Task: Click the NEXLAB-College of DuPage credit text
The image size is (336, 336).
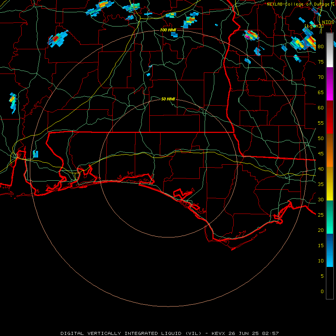Action: click(300, 4)
